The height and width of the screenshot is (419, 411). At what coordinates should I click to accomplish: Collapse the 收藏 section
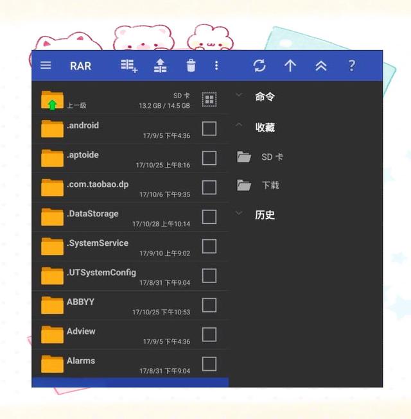(256, 127)
